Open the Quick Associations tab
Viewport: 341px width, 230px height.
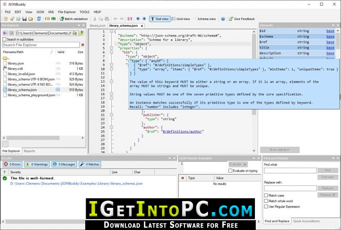306,221
